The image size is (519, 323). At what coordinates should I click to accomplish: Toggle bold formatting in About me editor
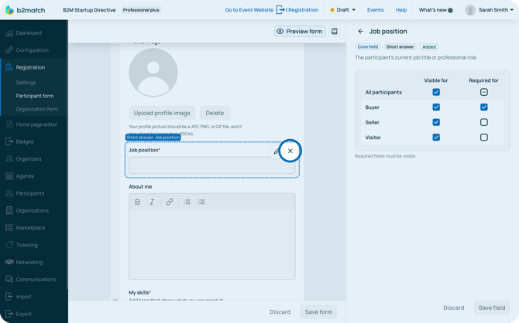click(138, 202)
